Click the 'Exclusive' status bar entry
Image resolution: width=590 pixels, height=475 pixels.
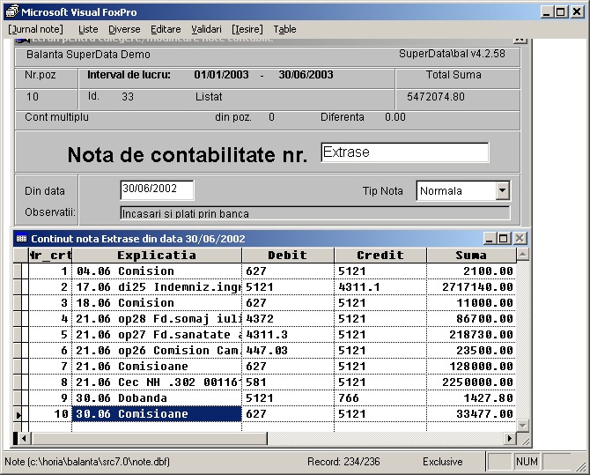coord(442,462)
